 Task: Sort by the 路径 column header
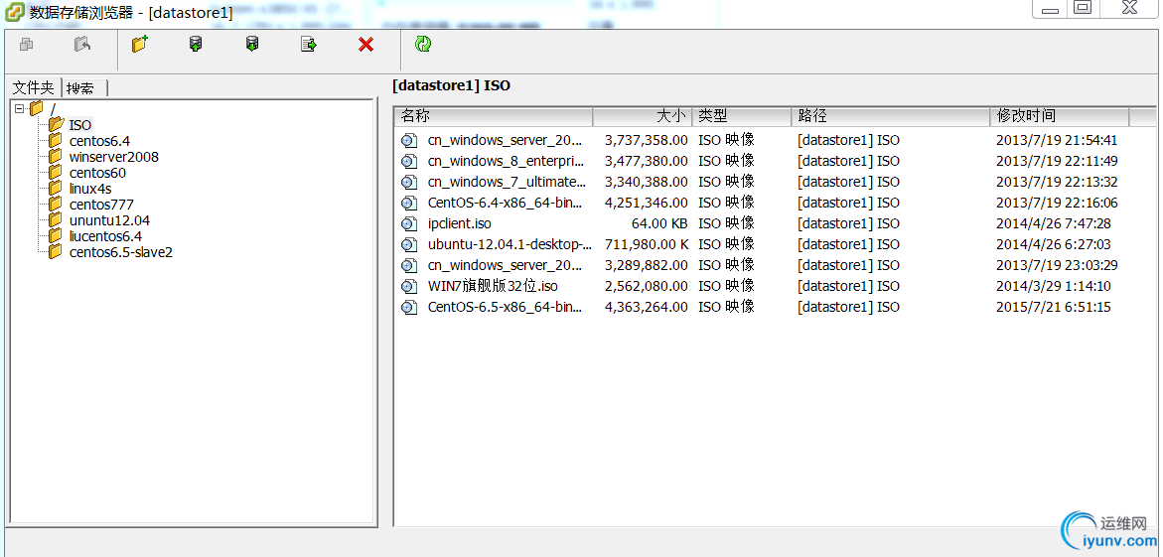pyautogui.click(x=890, y=116)
